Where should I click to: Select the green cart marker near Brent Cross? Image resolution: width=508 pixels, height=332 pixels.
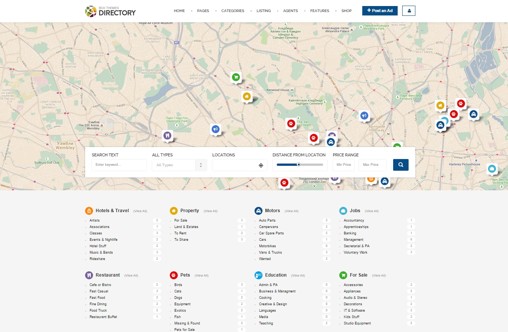(236, 78)
